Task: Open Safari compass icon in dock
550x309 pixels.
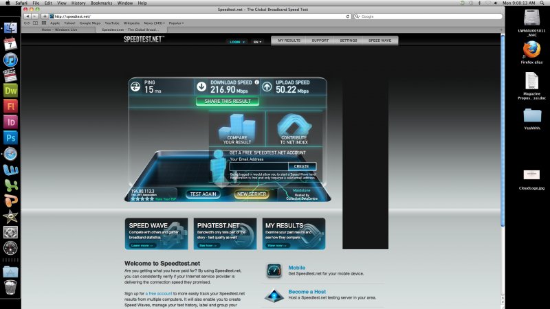Action: 10,154
